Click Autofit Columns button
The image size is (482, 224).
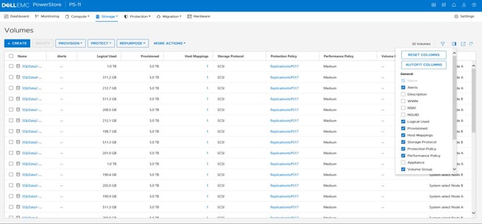pos(424,65)
